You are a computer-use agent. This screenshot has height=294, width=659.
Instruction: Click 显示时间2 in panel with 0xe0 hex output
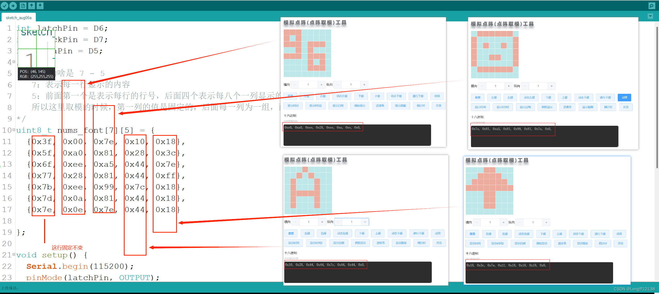315,106
